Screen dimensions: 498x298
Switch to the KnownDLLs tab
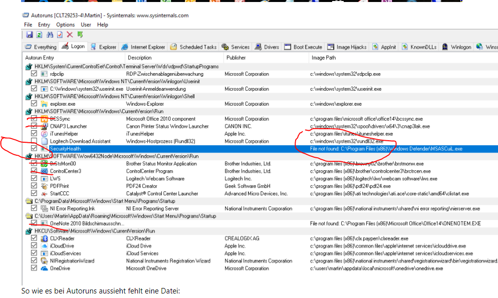coord(419,47)
